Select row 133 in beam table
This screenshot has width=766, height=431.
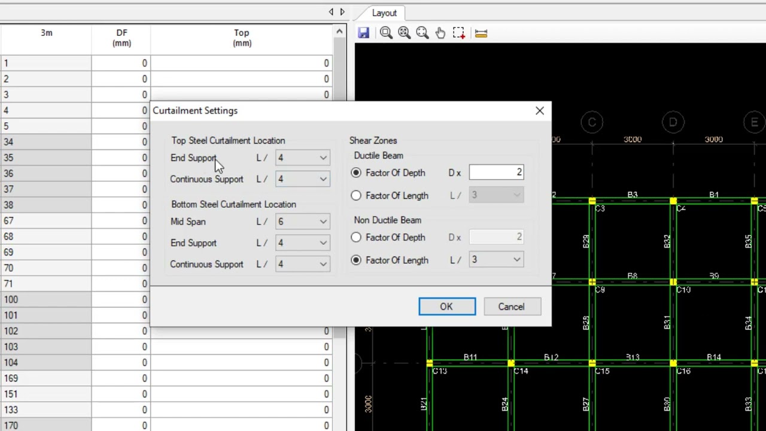pyautogui.click(x=45, y=410)
